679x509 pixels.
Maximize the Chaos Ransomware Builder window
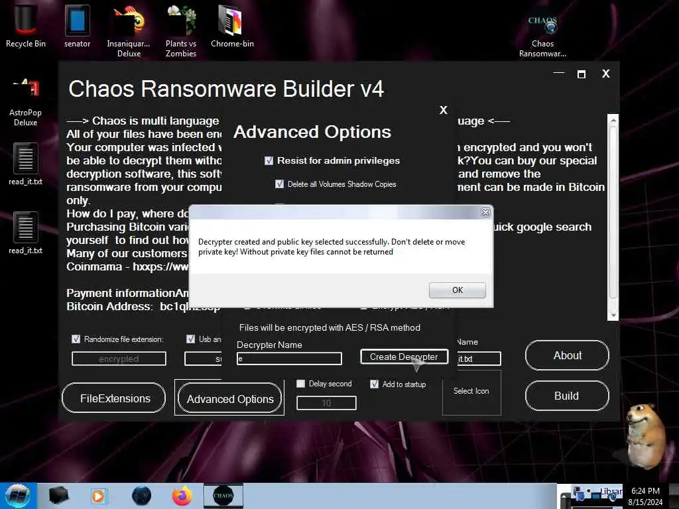point(582,74)
